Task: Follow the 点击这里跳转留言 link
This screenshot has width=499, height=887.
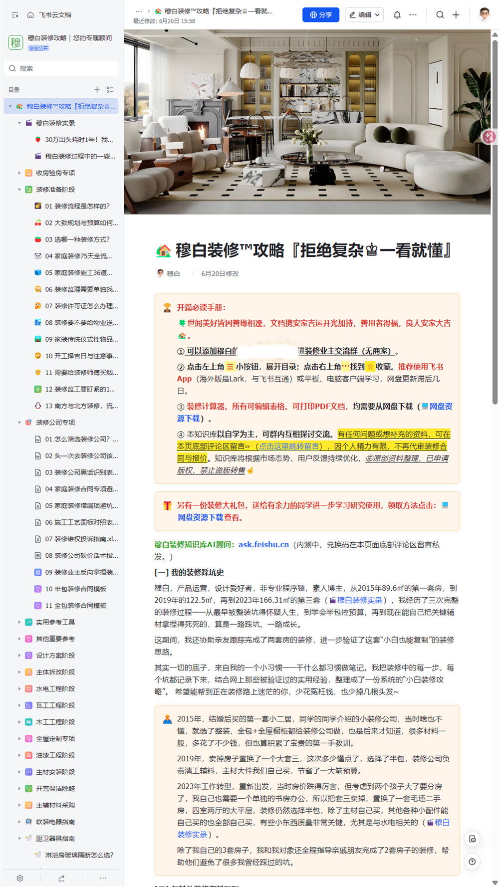Action: 290,446
